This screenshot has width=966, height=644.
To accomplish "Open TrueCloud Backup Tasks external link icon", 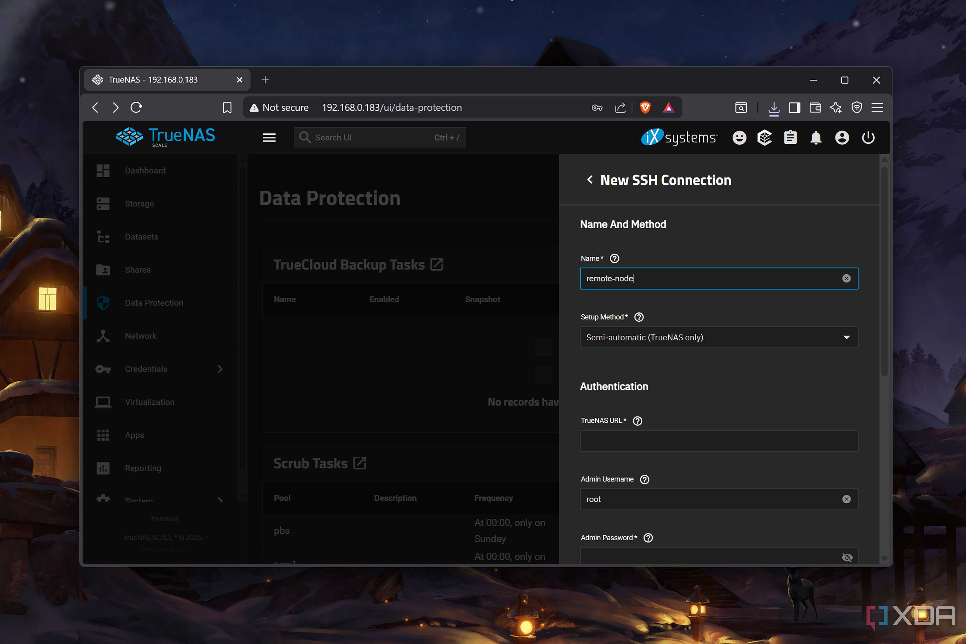I will [436, 265].
